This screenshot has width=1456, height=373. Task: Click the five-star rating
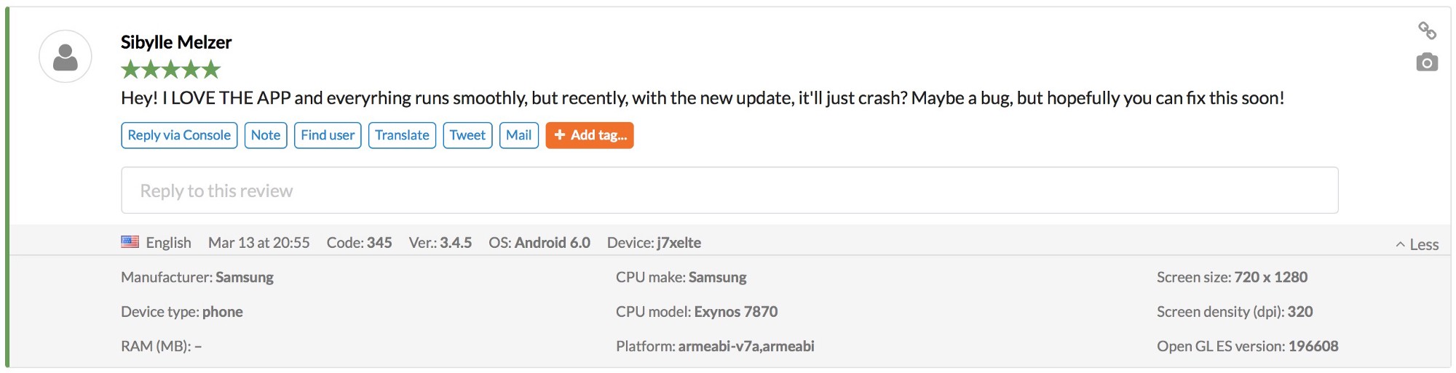[170, 70]
